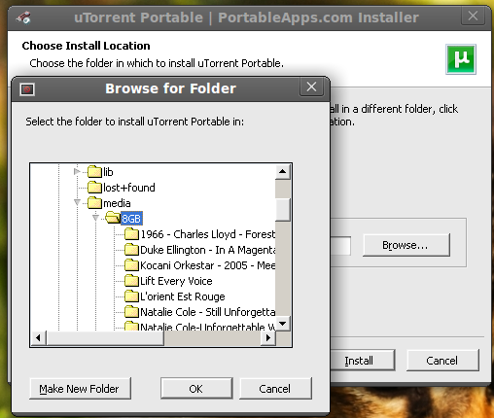Select the lib folder icon
Viewport: 494px width, 418px height.
(94, 171)
